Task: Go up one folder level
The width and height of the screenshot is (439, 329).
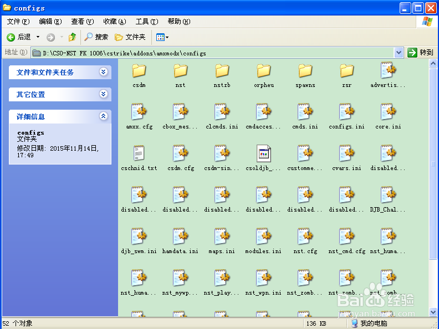Action: click(72, 37)
